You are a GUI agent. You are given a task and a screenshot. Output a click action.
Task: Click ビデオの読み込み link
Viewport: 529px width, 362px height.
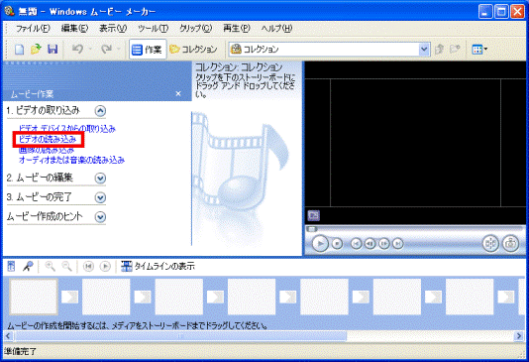pyautogui.click(x=48, y=139)
